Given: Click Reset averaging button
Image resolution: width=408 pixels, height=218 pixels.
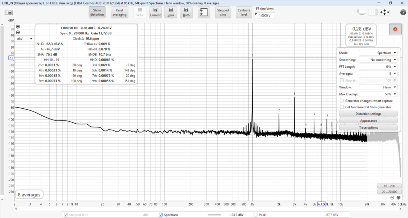Looking at the screenshot, I should click(x=120, y=12).
